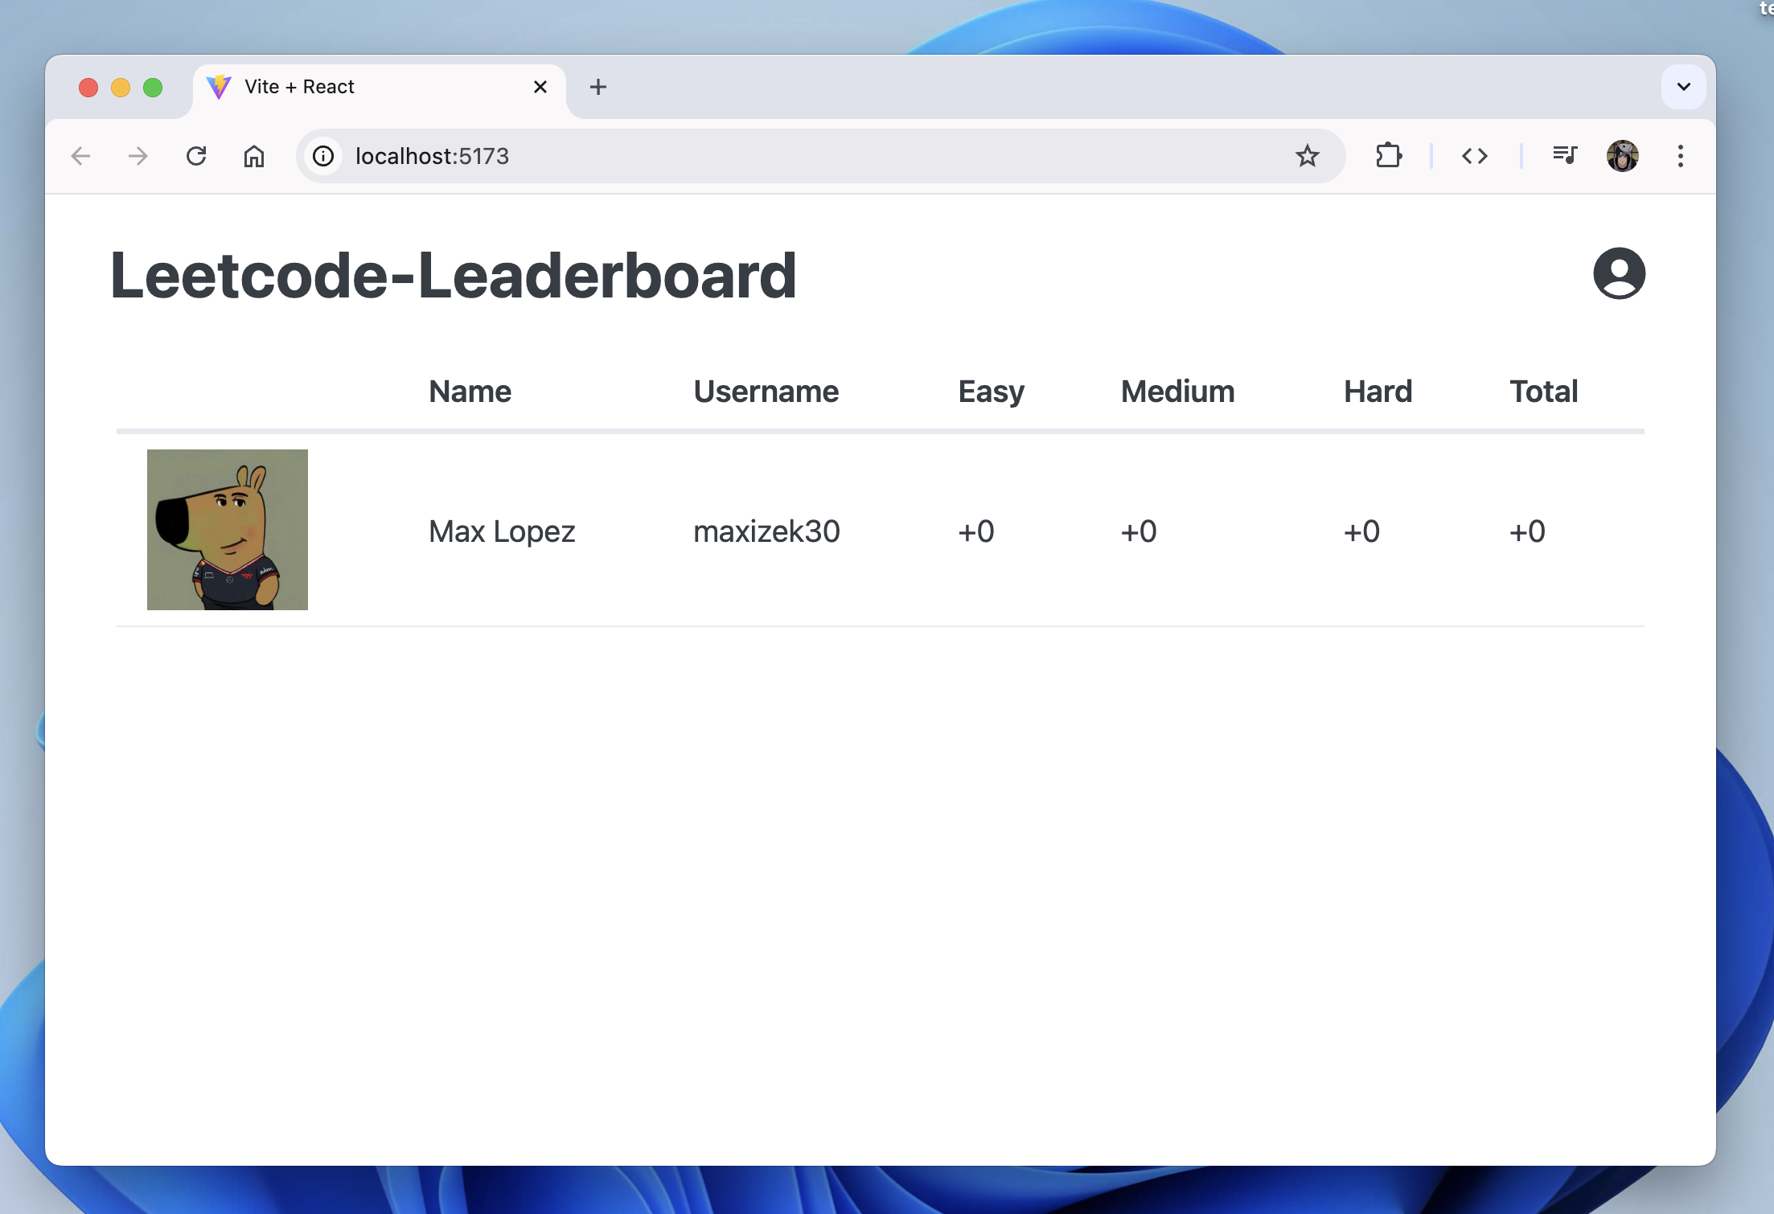The width and height of the screenshot is (1774, 1214).
Task: Click Max Lopez's profile picture
Action: click(x=228, y=530)
